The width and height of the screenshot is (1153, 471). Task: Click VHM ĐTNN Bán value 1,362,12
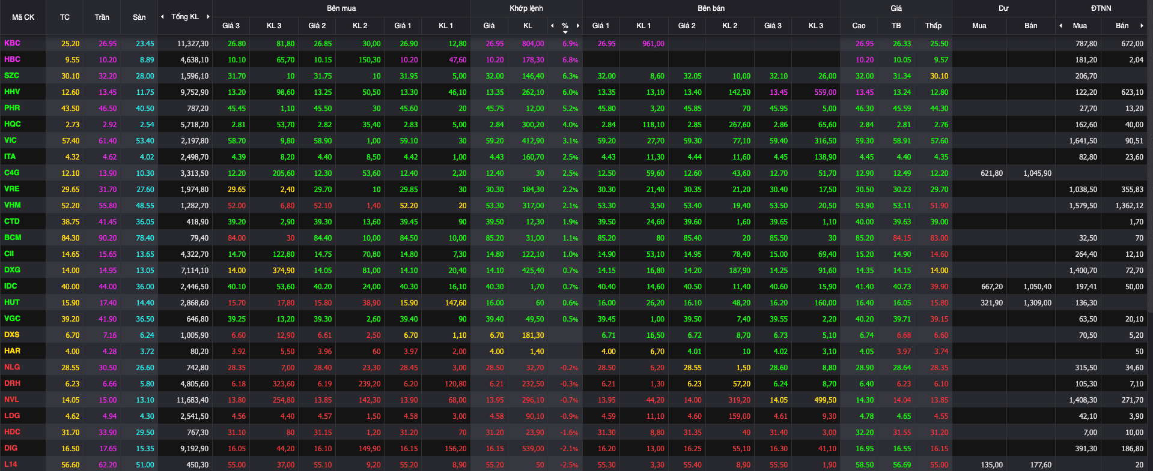[x=1129, y=206]
